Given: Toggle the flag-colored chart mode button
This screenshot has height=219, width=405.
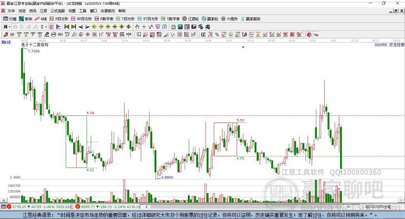Looking at the screenshot, I should click(59, 27).
